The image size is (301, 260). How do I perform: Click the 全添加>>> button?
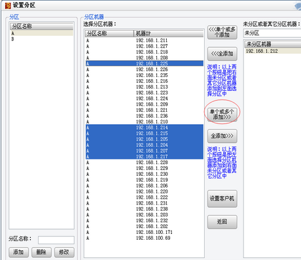tap(222, 136)
